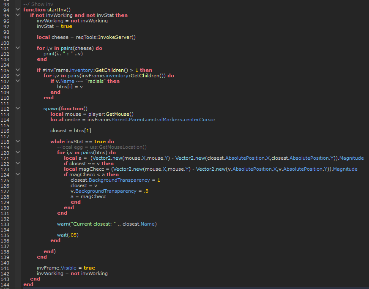Click 'closest.BackgroundTransparency = 1' line
369x289 pixels.
pos(115,180)
